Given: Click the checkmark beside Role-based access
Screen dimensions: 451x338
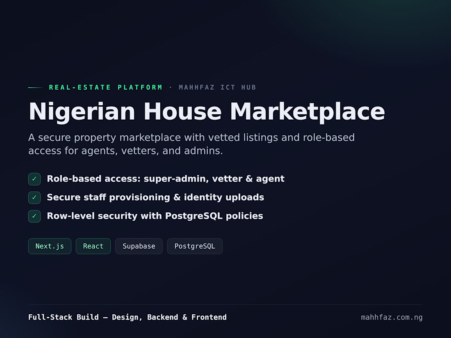Looking at the screenshot, I should click(34, 179).
